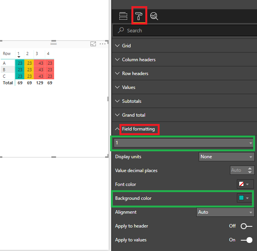Click the right-edge resize handle of visual
This screenshot has height=251, width=257.
point(108,99)
